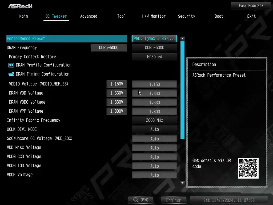Screen dimensions: 273x205
Task: Open the Performance Preset dropdown
Action: coord(154,38)
